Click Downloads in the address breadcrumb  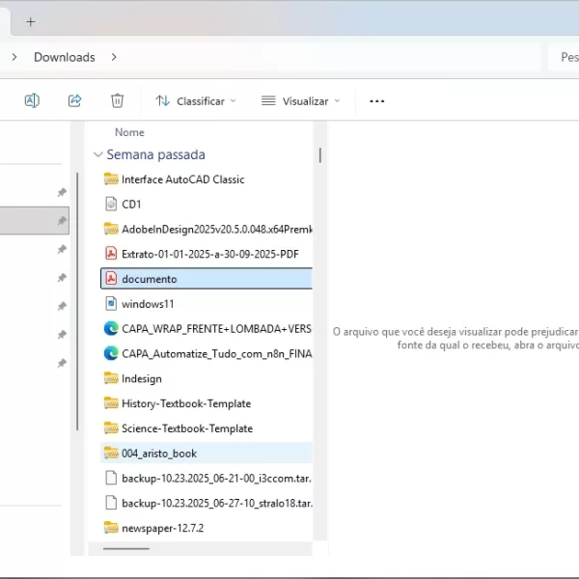(65, 57)
